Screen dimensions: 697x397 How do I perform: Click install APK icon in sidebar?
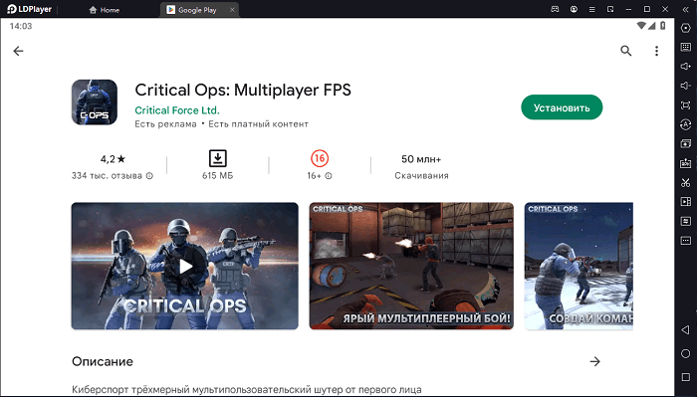pyautogui.click(x=686, y=163)
